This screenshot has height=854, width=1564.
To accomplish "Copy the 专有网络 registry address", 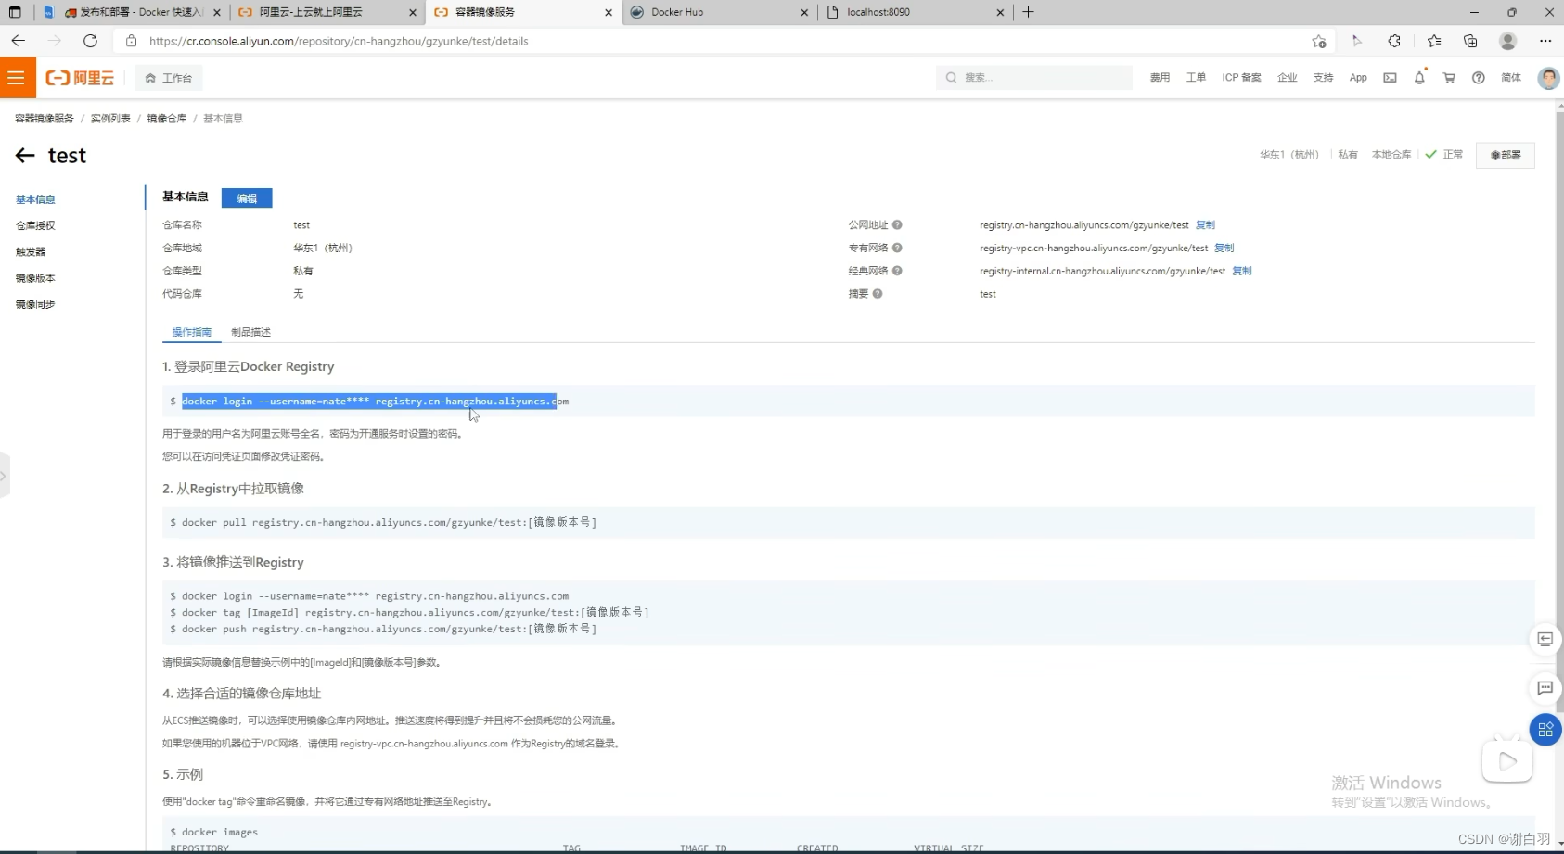I will click(x=1224, y=249).
